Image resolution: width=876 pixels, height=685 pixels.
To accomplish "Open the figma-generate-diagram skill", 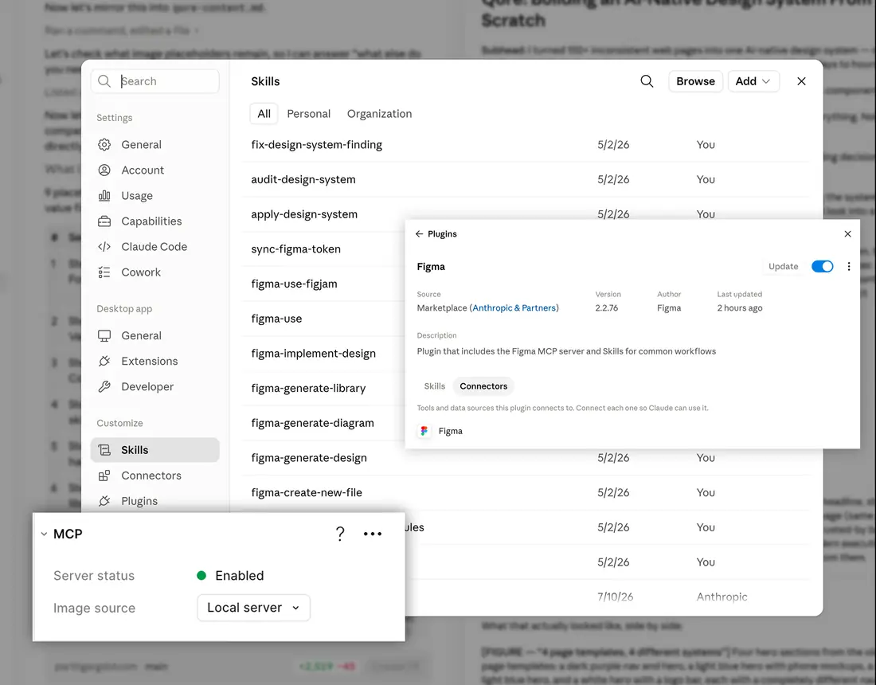I will click(312, 423).
